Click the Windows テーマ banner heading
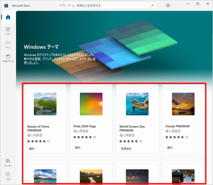The width and height of the screenshot is (213, 185). tap(41, 47)
